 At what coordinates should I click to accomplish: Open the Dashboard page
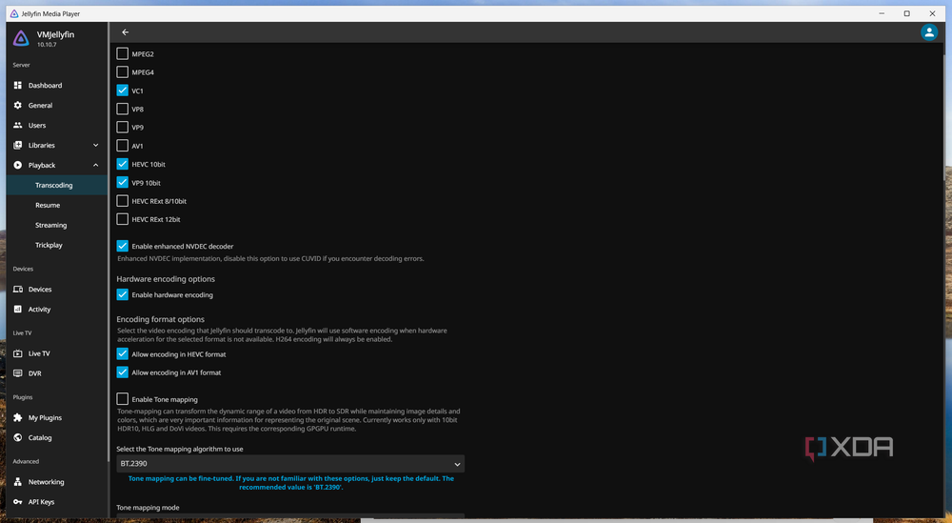pyautogui.click(x=45, y=86)
